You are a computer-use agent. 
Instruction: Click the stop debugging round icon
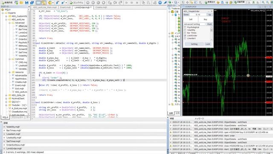(x=104, y=3)
